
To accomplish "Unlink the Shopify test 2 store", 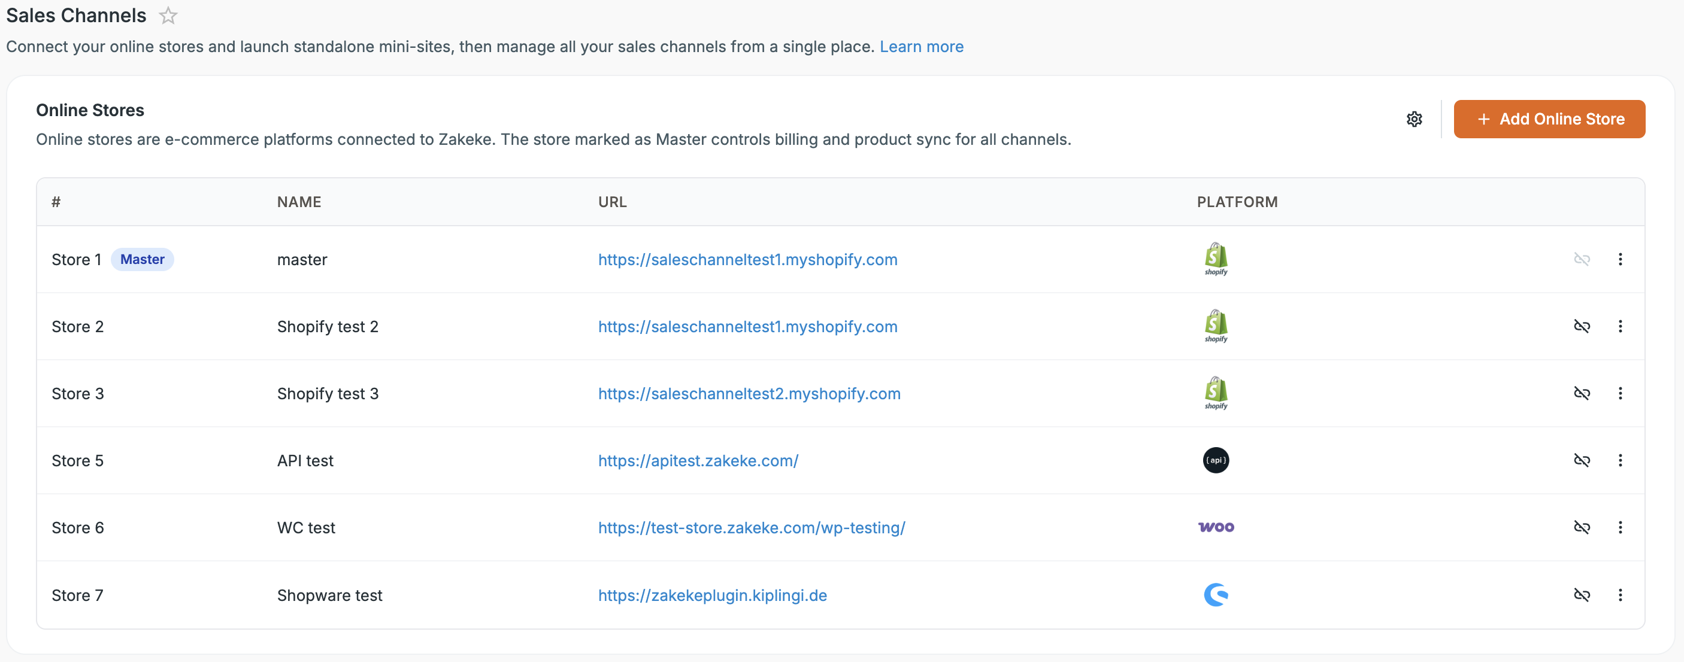I will point(1582,326).
